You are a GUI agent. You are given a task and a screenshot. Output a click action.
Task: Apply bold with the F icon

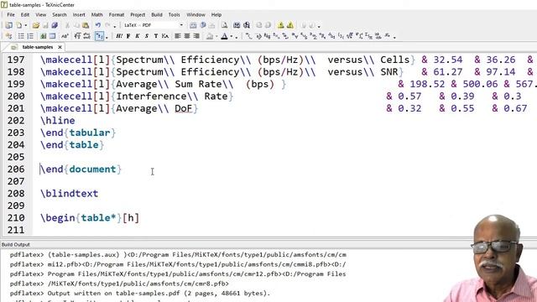pos(128,36)
